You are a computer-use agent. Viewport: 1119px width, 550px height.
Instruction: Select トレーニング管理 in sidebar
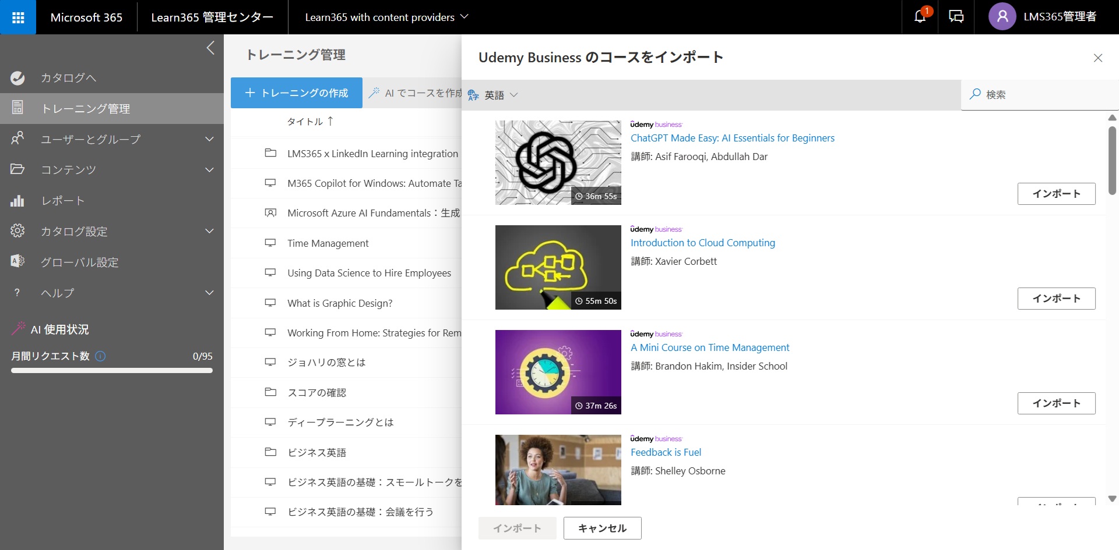(x=112, y=108)
